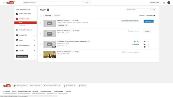Open the notifications bell
This screenshot has width=173, height=97.
pyautogui.click(x=164, y=3)
